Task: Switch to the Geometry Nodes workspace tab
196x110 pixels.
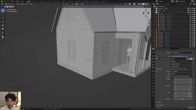Action: [95, 2]
